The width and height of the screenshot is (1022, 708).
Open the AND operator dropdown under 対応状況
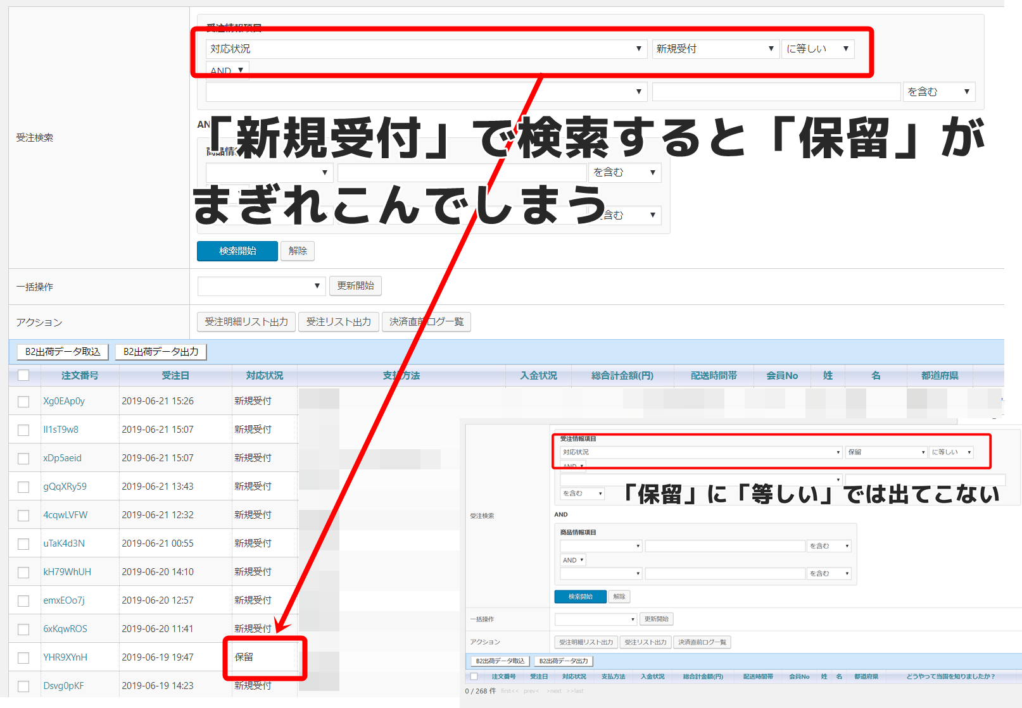tap(227, 70)
